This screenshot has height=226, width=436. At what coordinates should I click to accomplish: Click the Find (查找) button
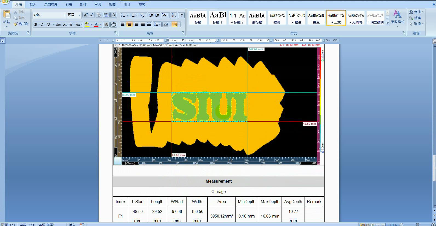pos(416,12)
